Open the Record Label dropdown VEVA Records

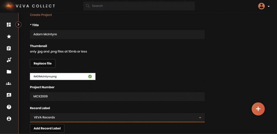117,118
